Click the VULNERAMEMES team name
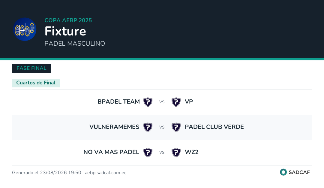Screen dimensions: 324x188 (x=114, y=127)
